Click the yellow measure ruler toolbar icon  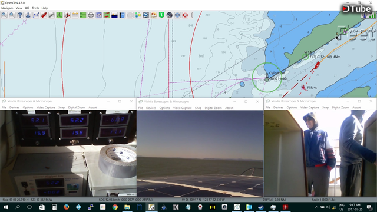75,15
